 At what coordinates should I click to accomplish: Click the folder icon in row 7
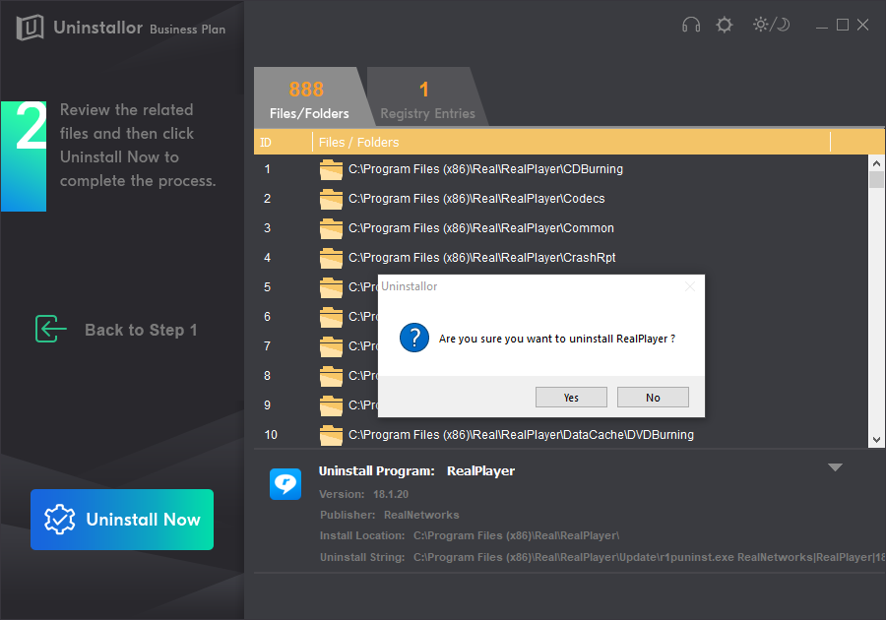(x=331, y=346)
